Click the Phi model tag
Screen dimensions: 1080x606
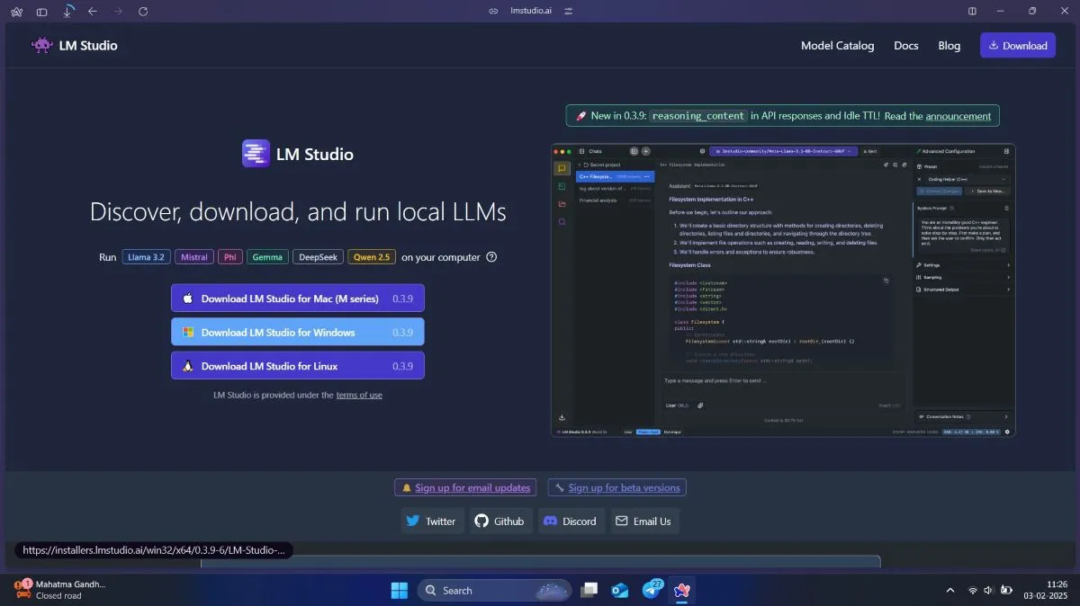[x=230, y=257]
